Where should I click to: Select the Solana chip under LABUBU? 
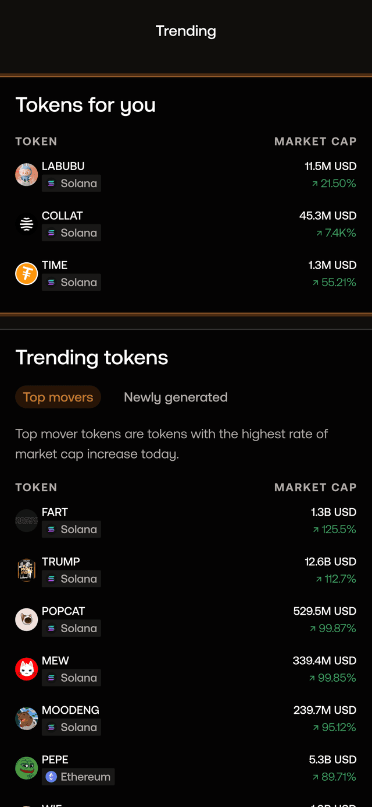point(71,183)
